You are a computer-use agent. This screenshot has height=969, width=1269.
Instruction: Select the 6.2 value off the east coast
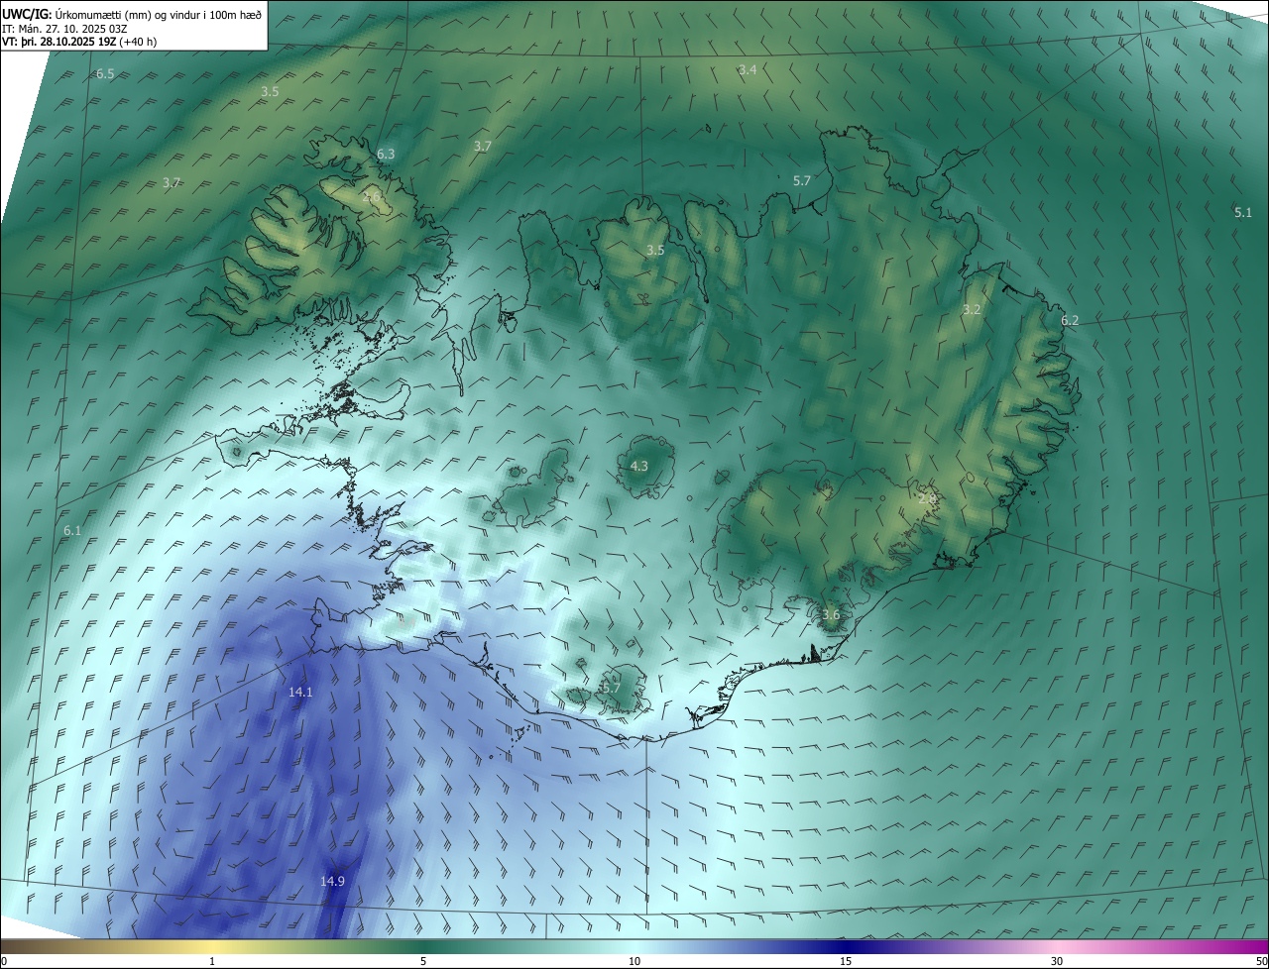[1069, 320]
